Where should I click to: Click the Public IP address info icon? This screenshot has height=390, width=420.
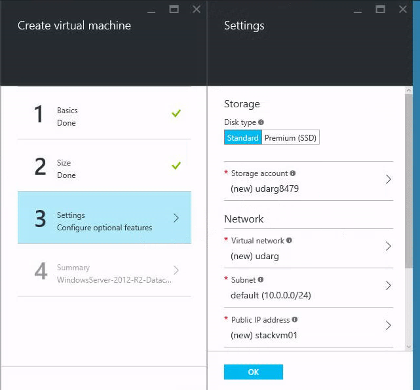point(295,320)
